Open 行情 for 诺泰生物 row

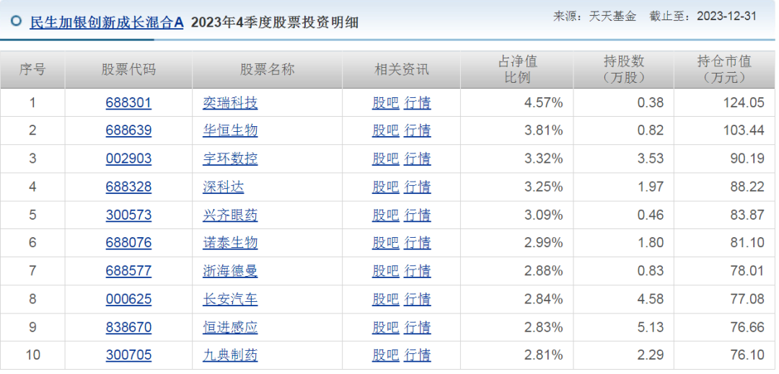(x=418, y=243)
